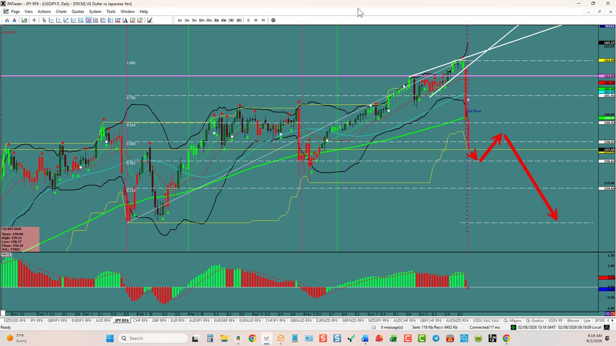The image size is (616, 346).
Task: Switch chart to 60m timeframe
Action: point(224,20)
